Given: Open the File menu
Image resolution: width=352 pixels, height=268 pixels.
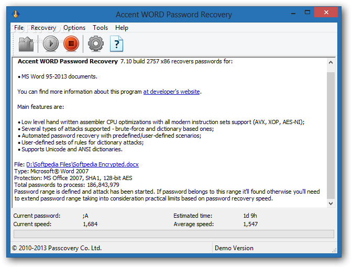Looking at the screenshot, I should (19, 28).
